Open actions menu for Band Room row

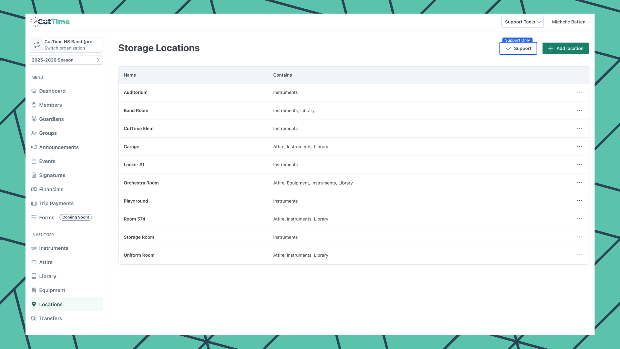(579, 110)
